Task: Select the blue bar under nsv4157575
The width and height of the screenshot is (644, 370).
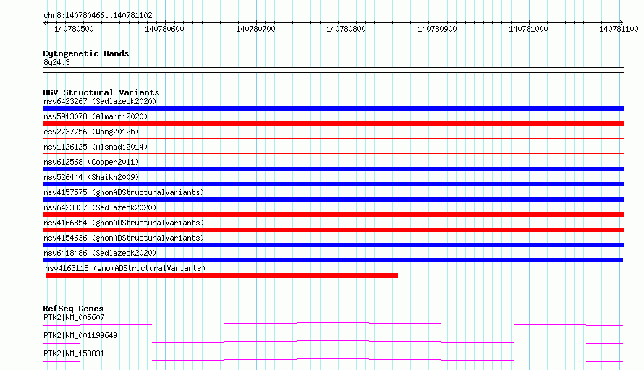Action: tap(333, 199)
